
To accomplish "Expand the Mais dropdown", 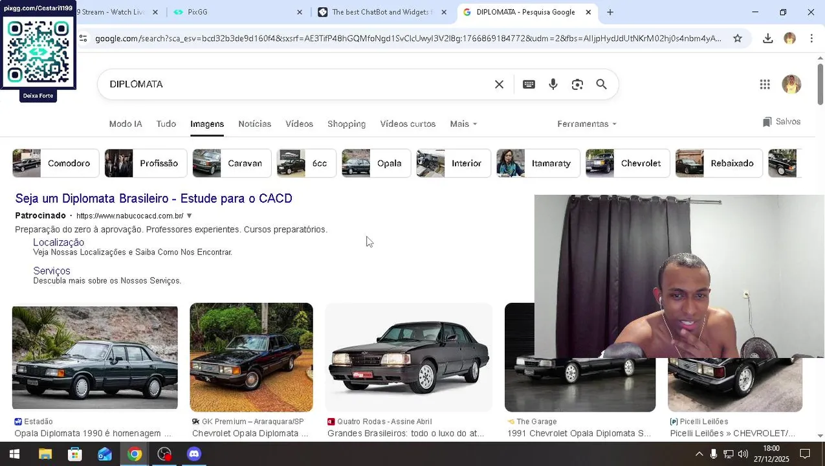I will [463, 124].
